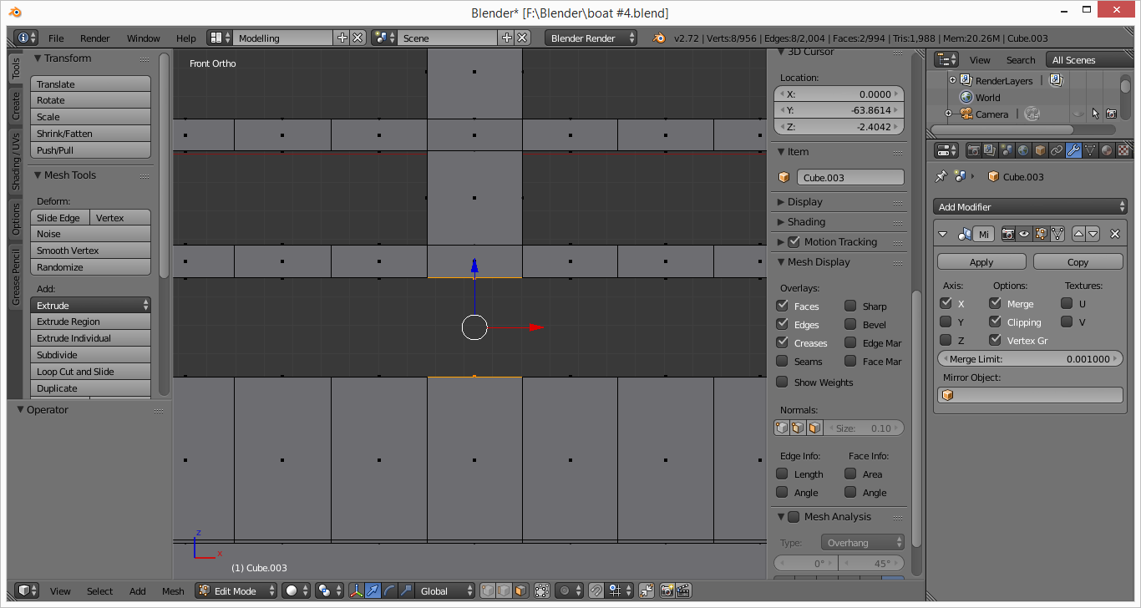Screen dimensions: 1141x608
Task: Open the World properties tab
Action: pyautogui.click(x=1022, y=151)
